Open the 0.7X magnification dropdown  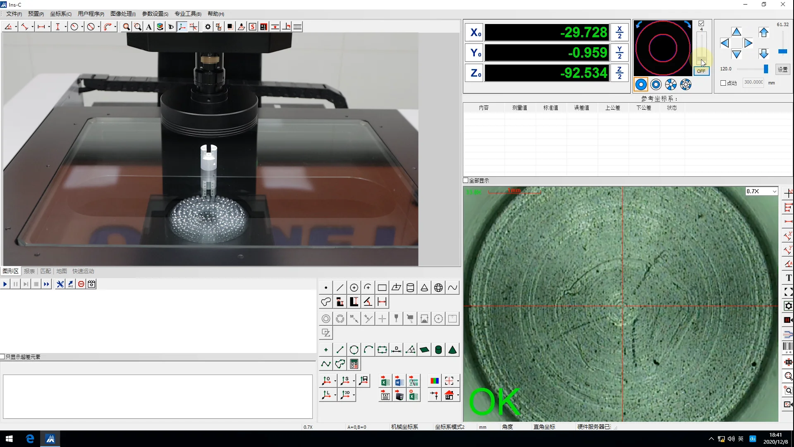(774, 192)
